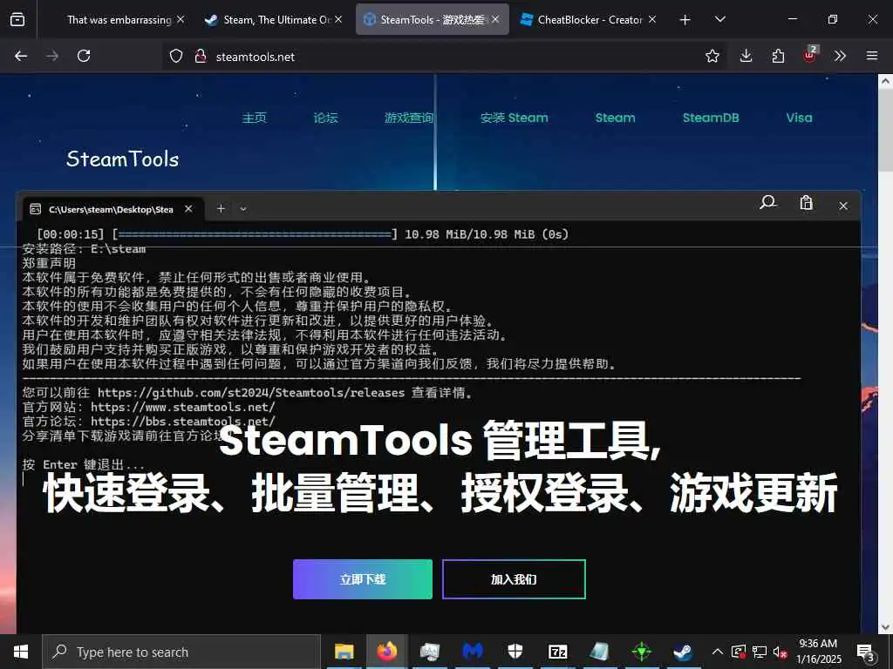The width and height of the screenshot is (893, 669).
Task: Expand the terminal profile dropdown
Action: pos(243,209)
